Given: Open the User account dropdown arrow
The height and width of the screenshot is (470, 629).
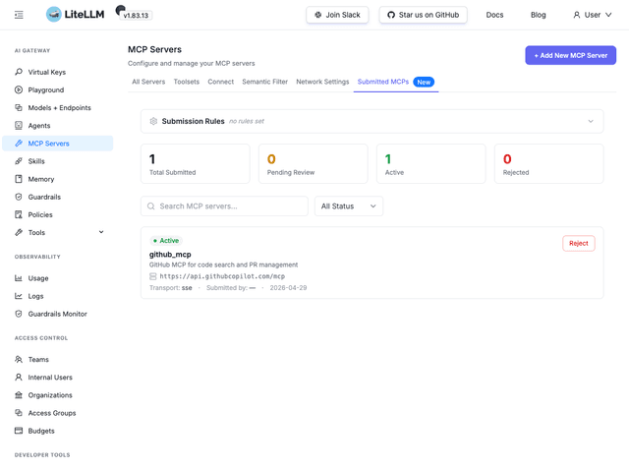Looking at the screenshot, I should point(608,15).
